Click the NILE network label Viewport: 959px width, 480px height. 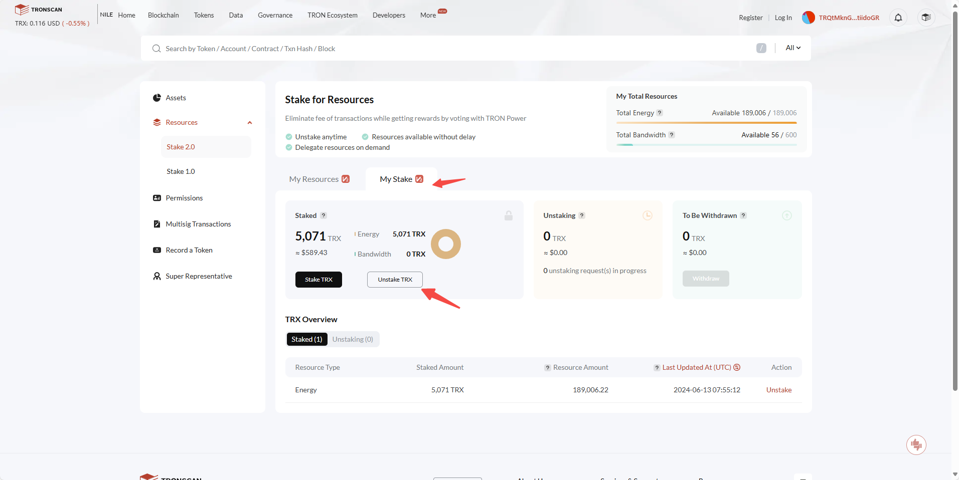tap(106, 15)
